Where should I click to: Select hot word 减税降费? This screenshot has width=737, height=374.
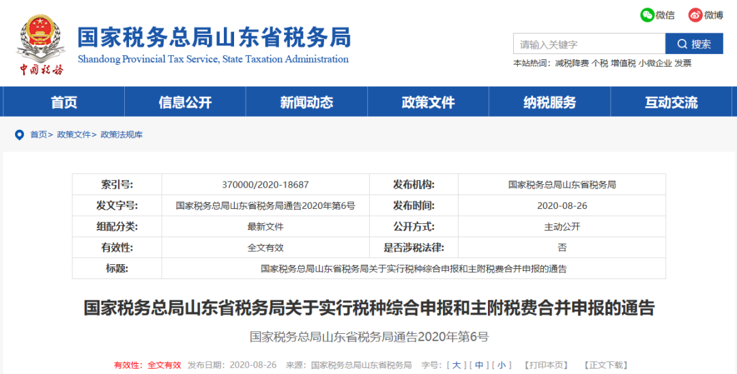click(572, 63)
